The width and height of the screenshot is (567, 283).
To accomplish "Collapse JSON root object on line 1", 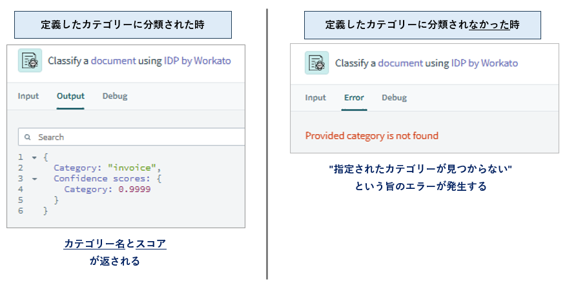I will [x=34, y=157].
